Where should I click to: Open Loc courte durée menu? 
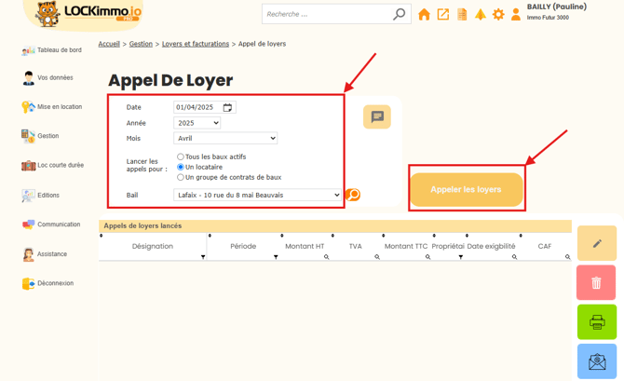coord(52,165)
